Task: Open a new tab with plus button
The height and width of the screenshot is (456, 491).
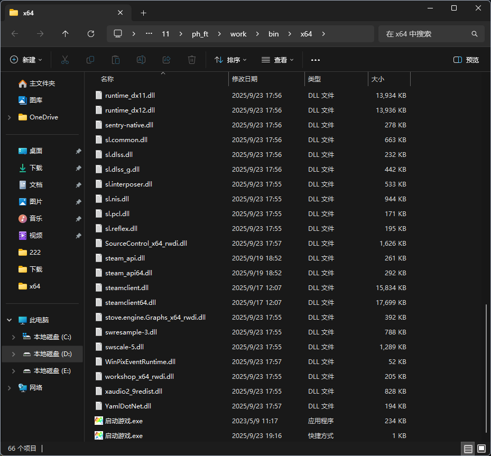Action: [x=144, y=13]
